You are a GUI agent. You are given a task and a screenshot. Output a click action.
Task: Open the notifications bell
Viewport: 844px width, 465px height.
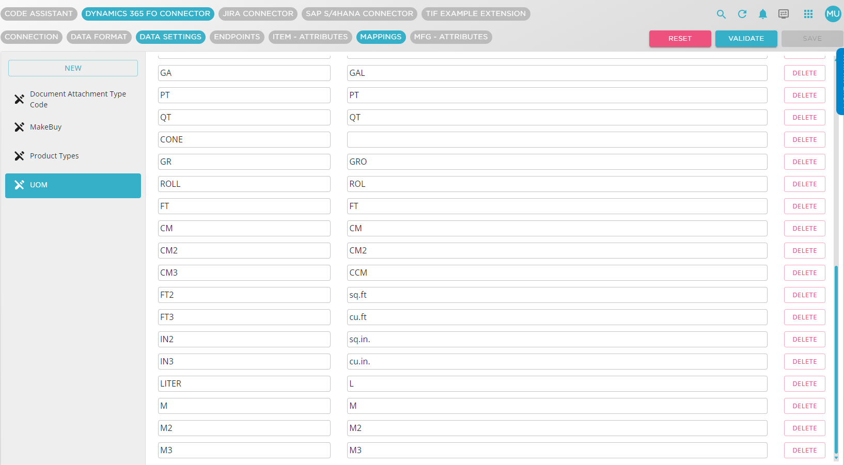tap(763, 14)
